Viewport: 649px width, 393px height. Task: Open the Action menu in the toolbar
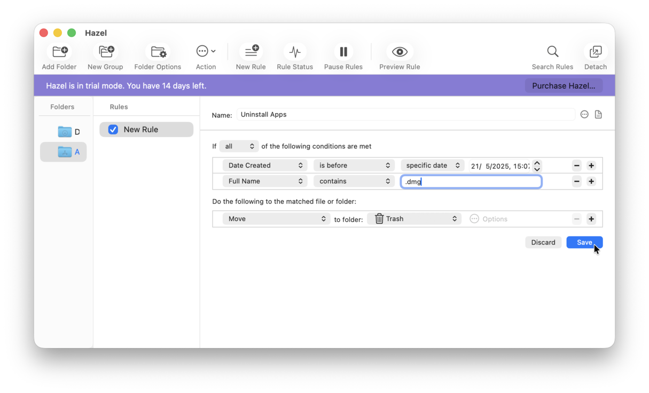(206, 52)
